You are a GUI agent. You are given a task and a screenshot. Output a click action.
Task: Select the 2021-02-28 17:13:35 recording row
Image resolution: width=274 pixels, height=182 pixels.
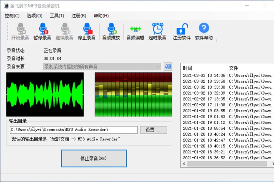click(x=204, y=99)
